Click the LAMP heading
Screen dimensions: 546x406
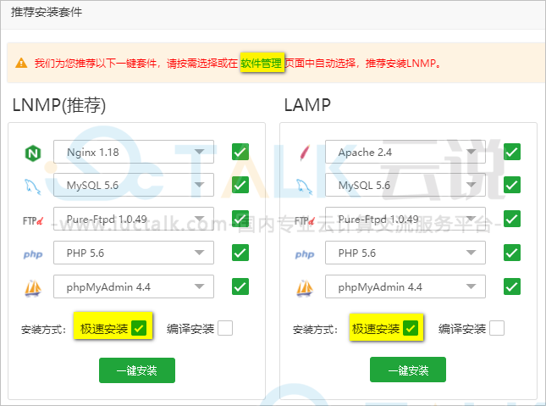tap(307, 105)
